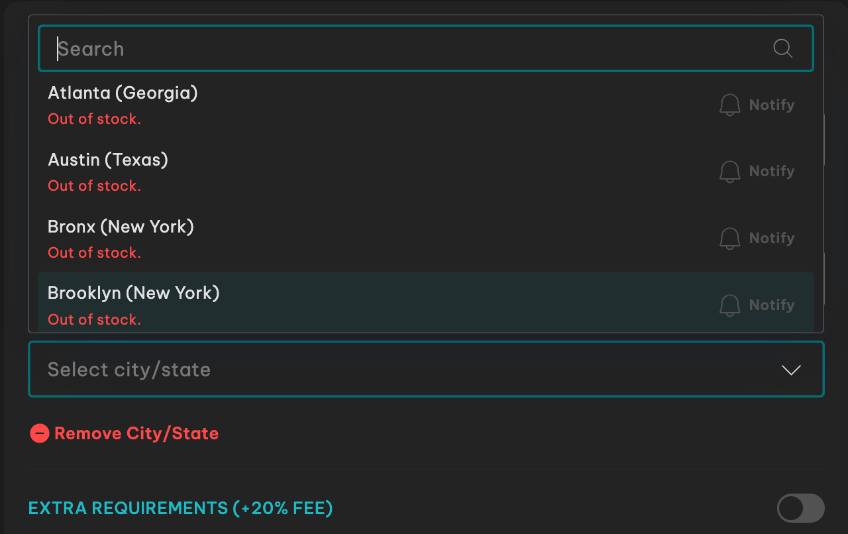Choose Austin (Texas) from the list
848x534 pixels.
pyautogui.click(x=426, y=172)
